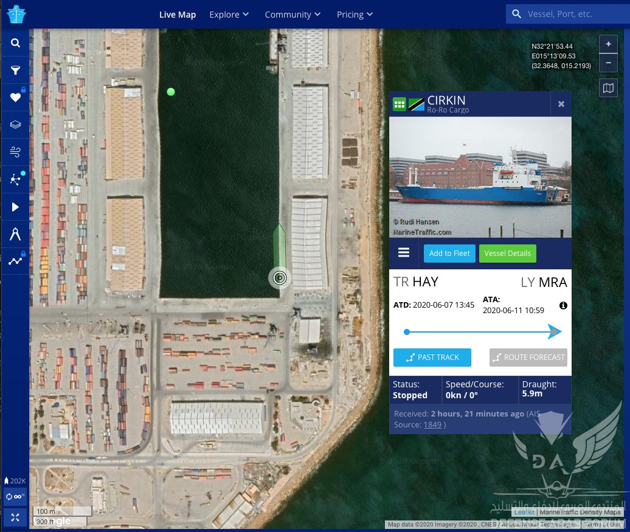
Task: Click Add to Fleet button
Action: tap(449, 254)
